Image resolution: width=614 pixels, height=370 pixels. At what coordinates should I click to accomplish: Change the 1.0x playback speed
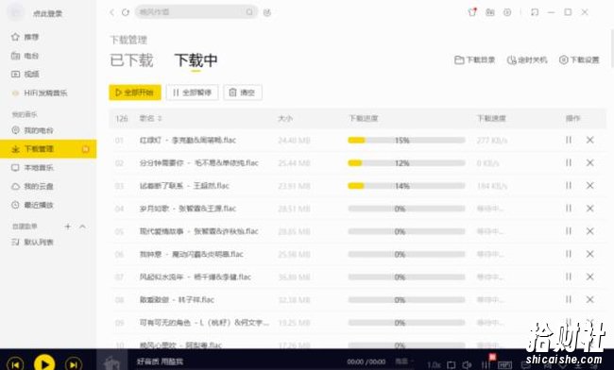click(x=434, y=365)
